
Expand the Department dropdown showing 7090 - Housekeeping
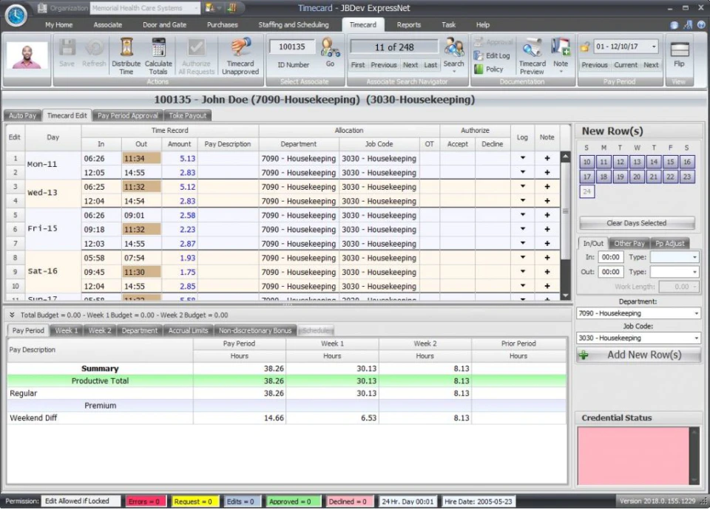coord(696,313)
